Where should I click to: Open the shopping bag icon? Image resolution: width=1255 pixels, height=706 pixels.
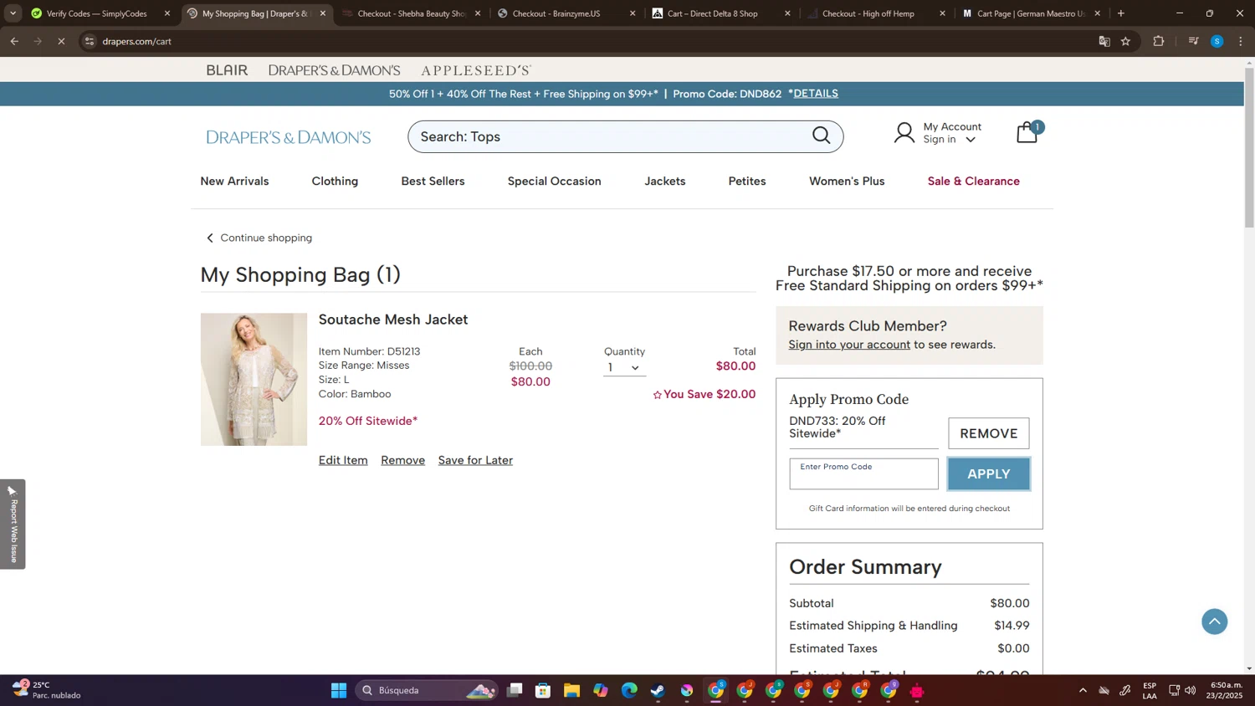click(x=1028, y=132)
